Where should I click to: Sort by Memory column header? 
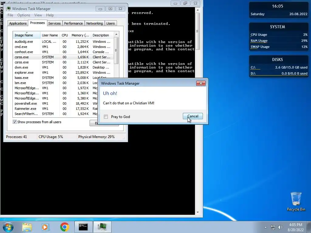pyautogui.click(x=80, y=35)
